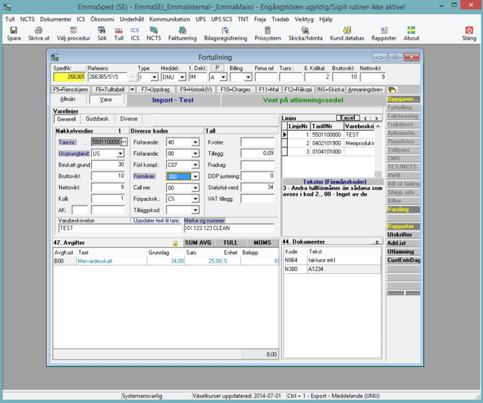Click the Taricnr lookup ellipsis button
Viewport: 483px width, 403px height.
coord(124,142)
